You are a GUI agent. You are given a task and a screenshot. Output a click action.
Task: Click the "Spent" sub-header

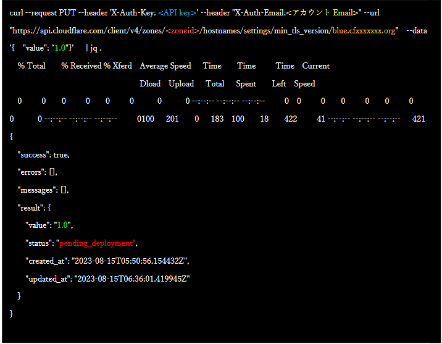click(246, 84)
